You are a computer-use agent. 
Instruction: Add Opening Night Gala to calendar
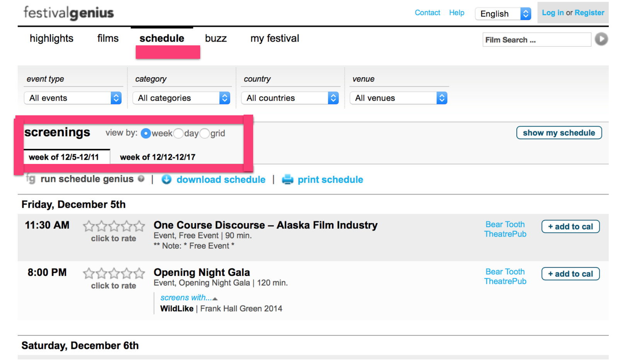click(x=570, y=274)
